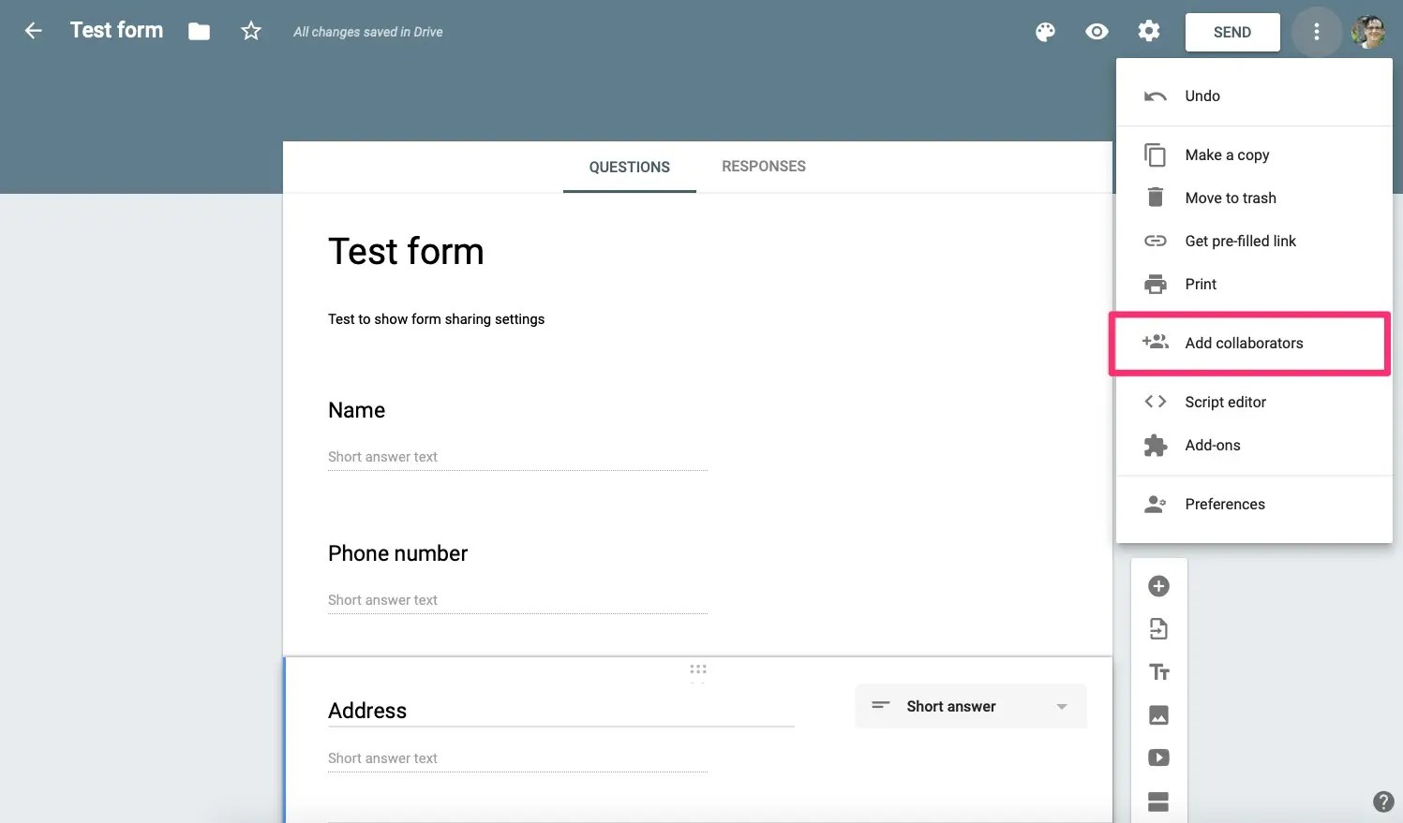Preview the form with the eye icon
Viewport: 1403px width, 823px height.
pos(1097,32)
